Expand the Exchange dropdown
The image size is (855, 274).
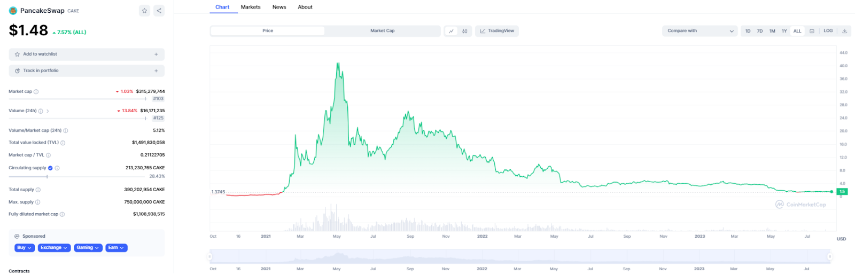coord(54,248)
